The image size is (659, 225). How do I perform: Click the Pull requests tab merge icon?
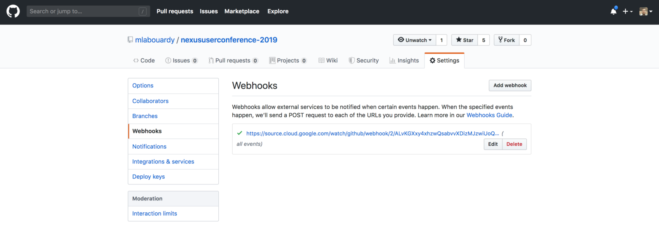point(211,60)
